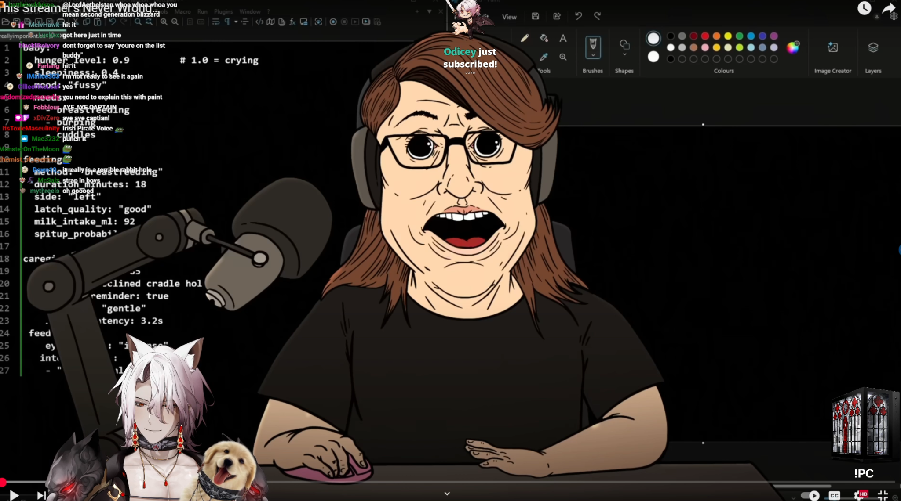Expand the Brushes dropdown chevron
901x501 pixels.
coord(593,55)
